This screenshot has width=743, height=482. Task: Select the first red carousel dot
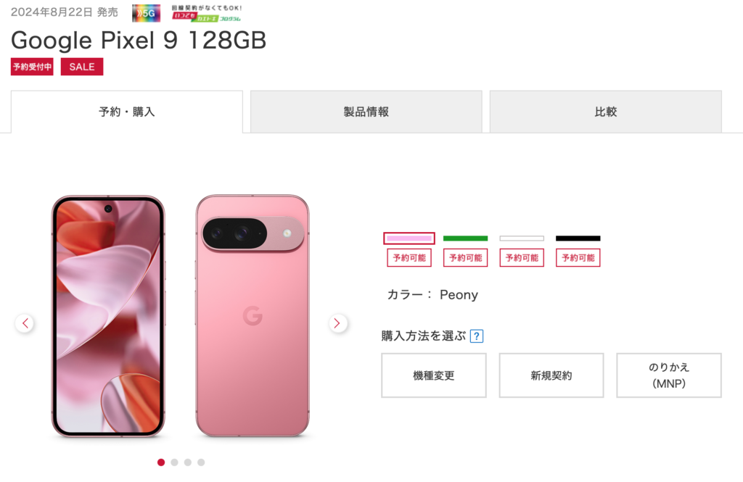(x=161, y=462)
